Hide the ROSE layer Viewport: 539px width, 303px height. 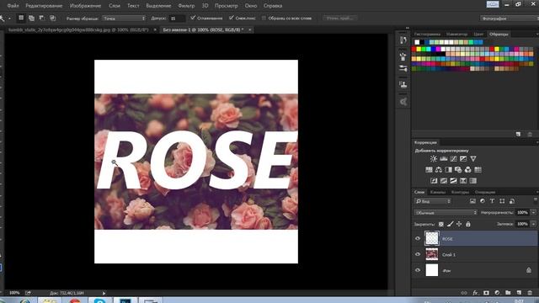[418, 238]
